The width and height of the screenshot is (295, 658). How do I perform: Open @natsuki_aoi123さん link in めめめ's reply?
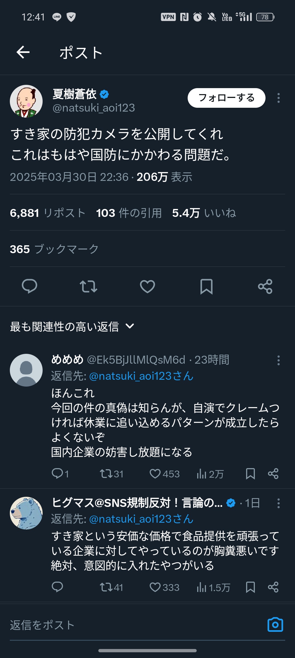tap(141, 376)
